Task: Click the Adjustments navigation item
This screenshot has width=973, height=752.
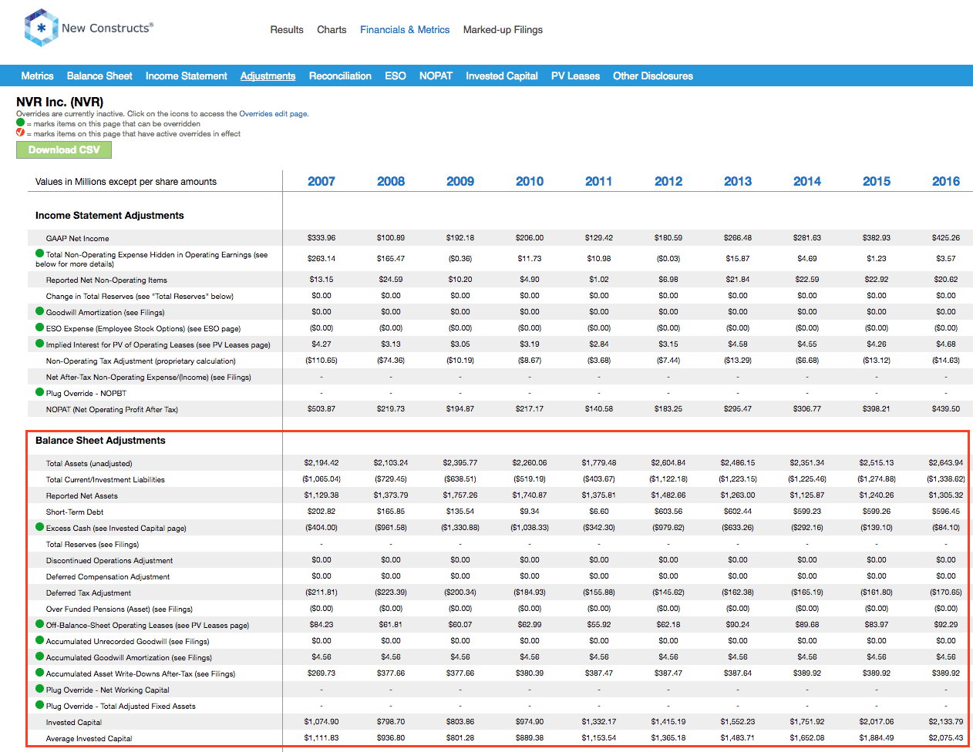Action: point(268,76)
